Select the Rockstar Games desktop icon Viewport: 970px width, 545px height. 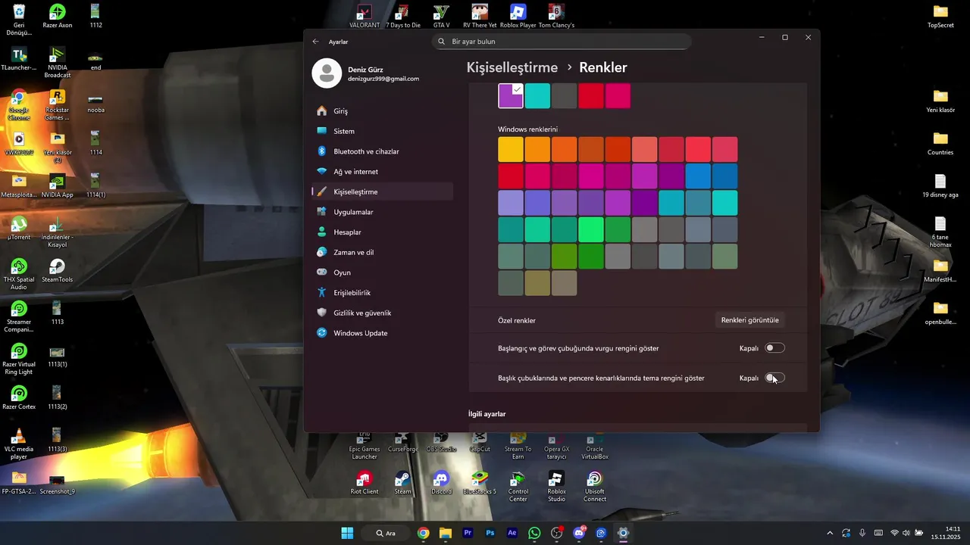57,105
